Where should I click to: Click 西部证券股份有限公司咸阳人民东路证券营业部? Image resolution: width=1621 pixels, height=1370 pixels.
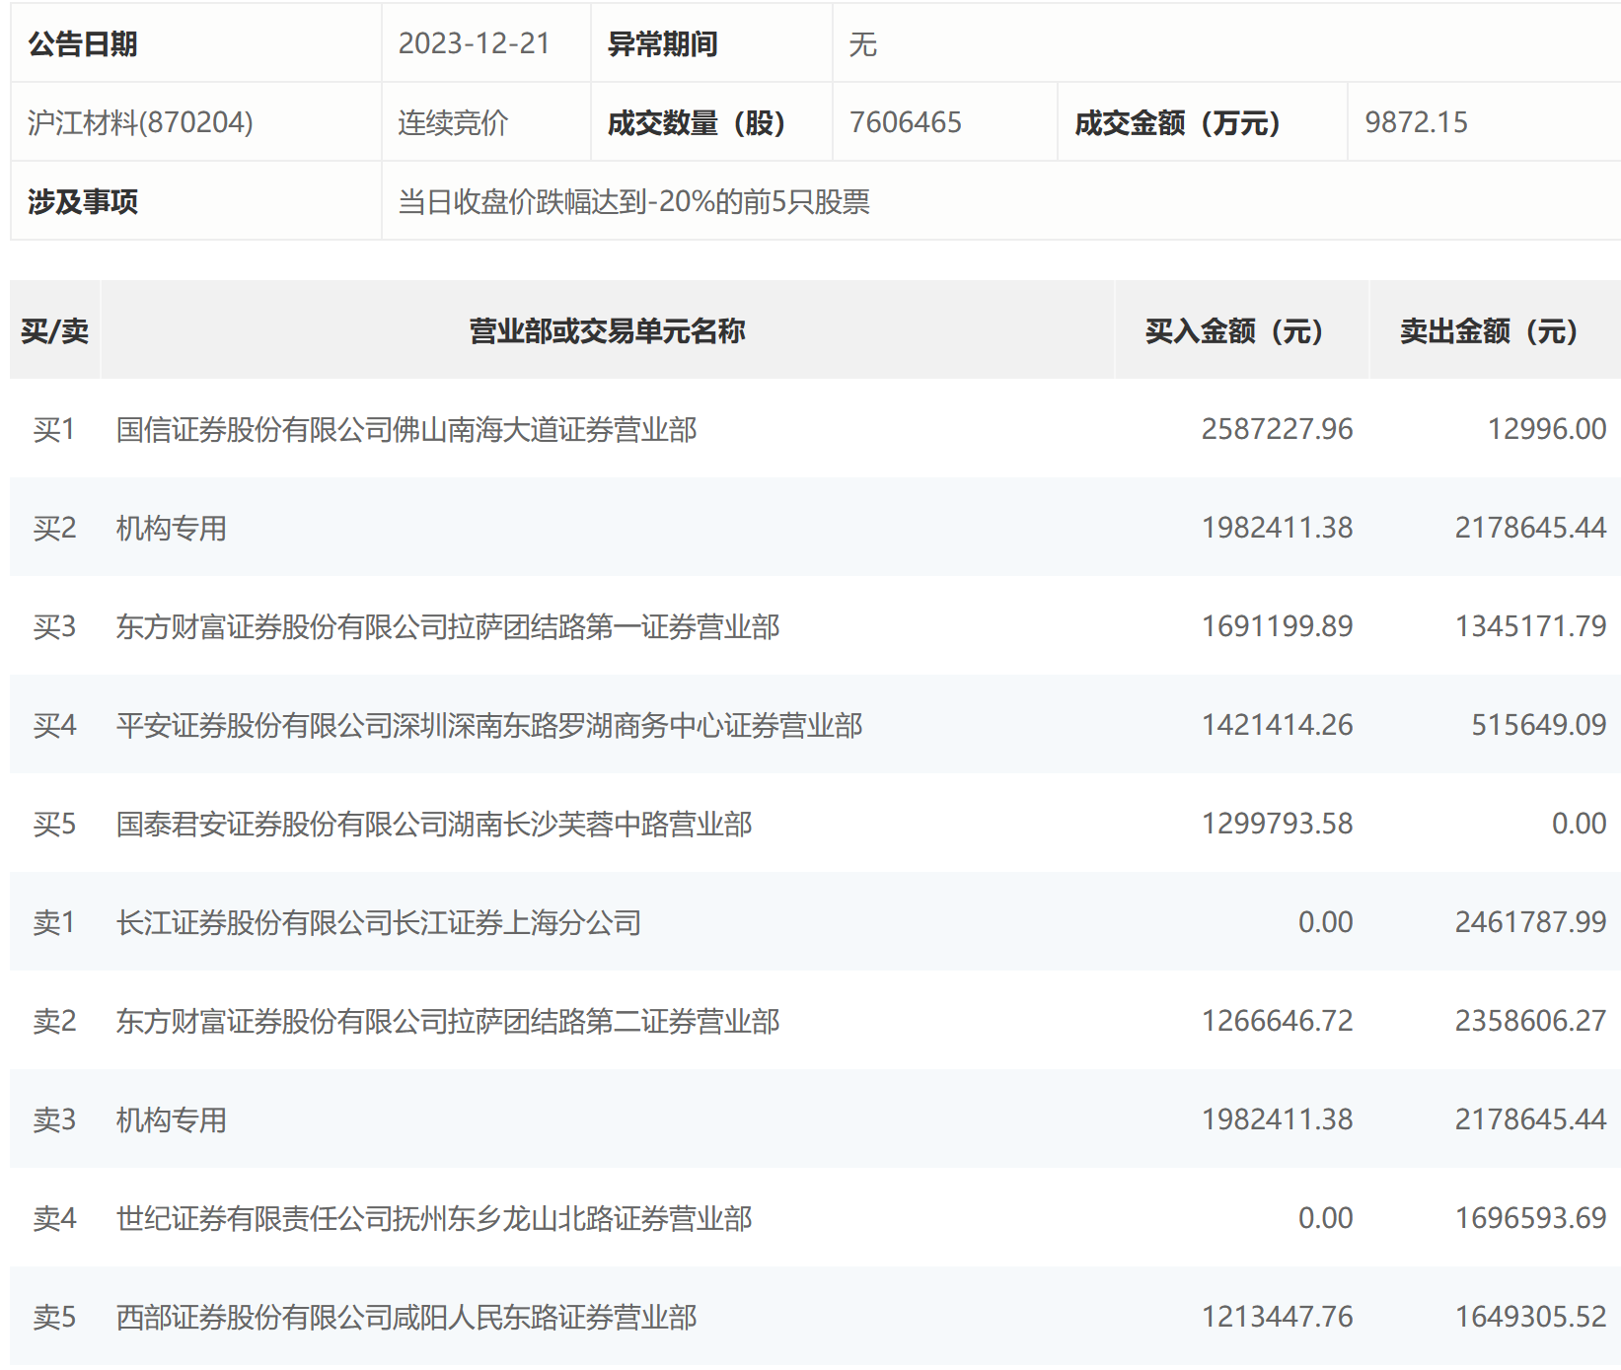click(406, 1317)
